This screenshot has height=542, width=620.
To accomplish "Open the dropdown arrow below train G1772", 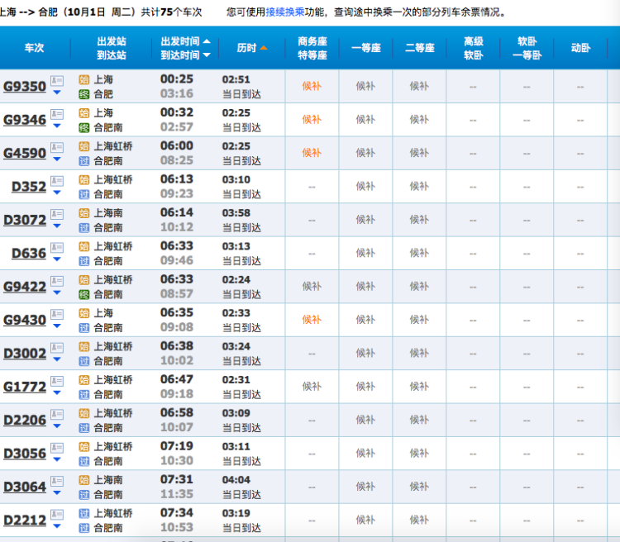I will (x=56, y=392).
